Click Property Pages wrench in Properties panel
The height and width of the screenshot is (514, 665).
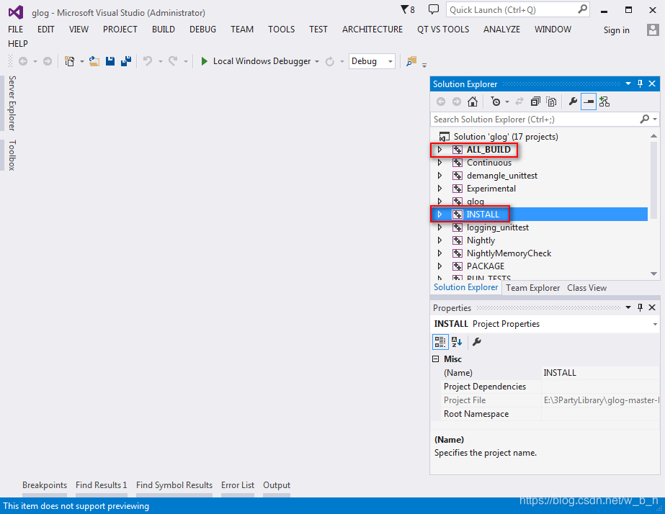(x=477, y=341)
